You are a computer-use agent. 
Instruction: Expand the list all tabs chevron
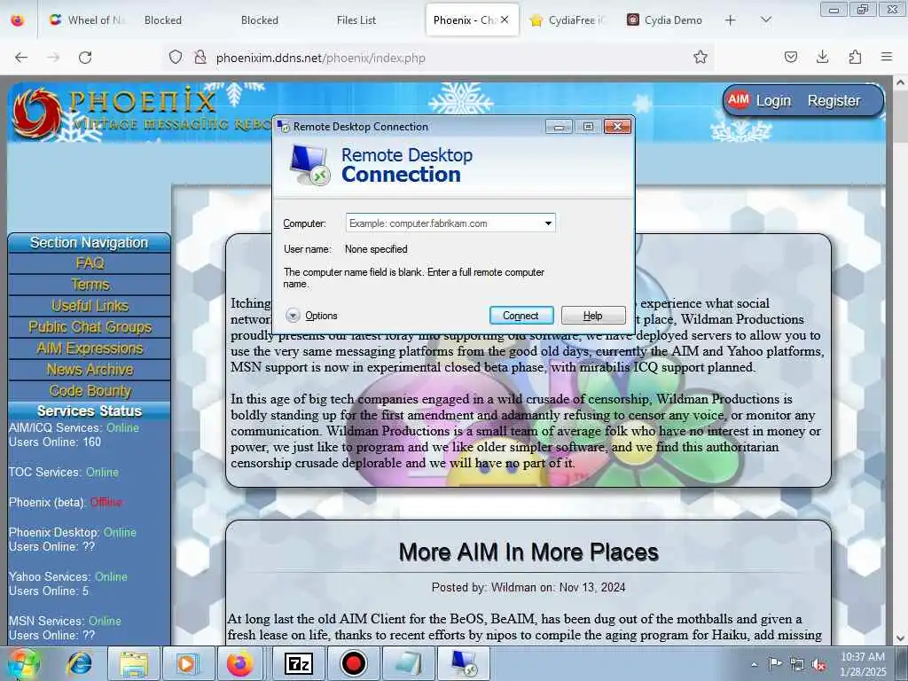pyautogui.click(x=765, y=20)
